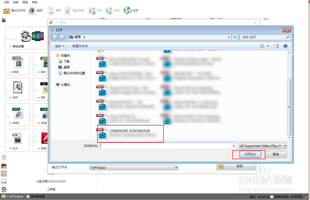Open the view mode dropdown arrow
310x200 pixels.
(x=268, y=46)
